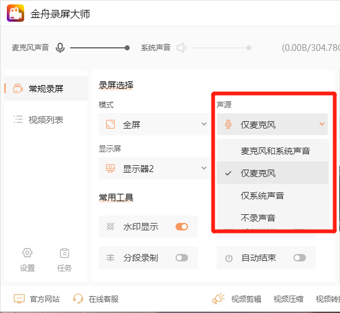This screenshot has height=313, width=340.
Task: Mute the system sound speaker icon
Action: click(182, 48)
